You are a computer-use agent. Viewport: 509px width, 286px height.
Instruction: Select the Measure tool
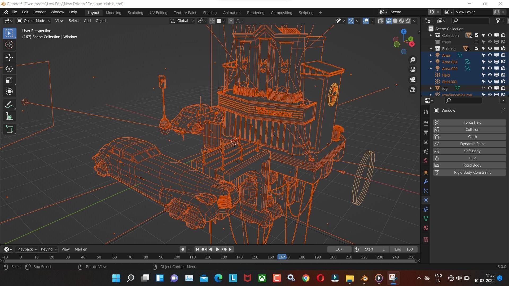(9, 116)
